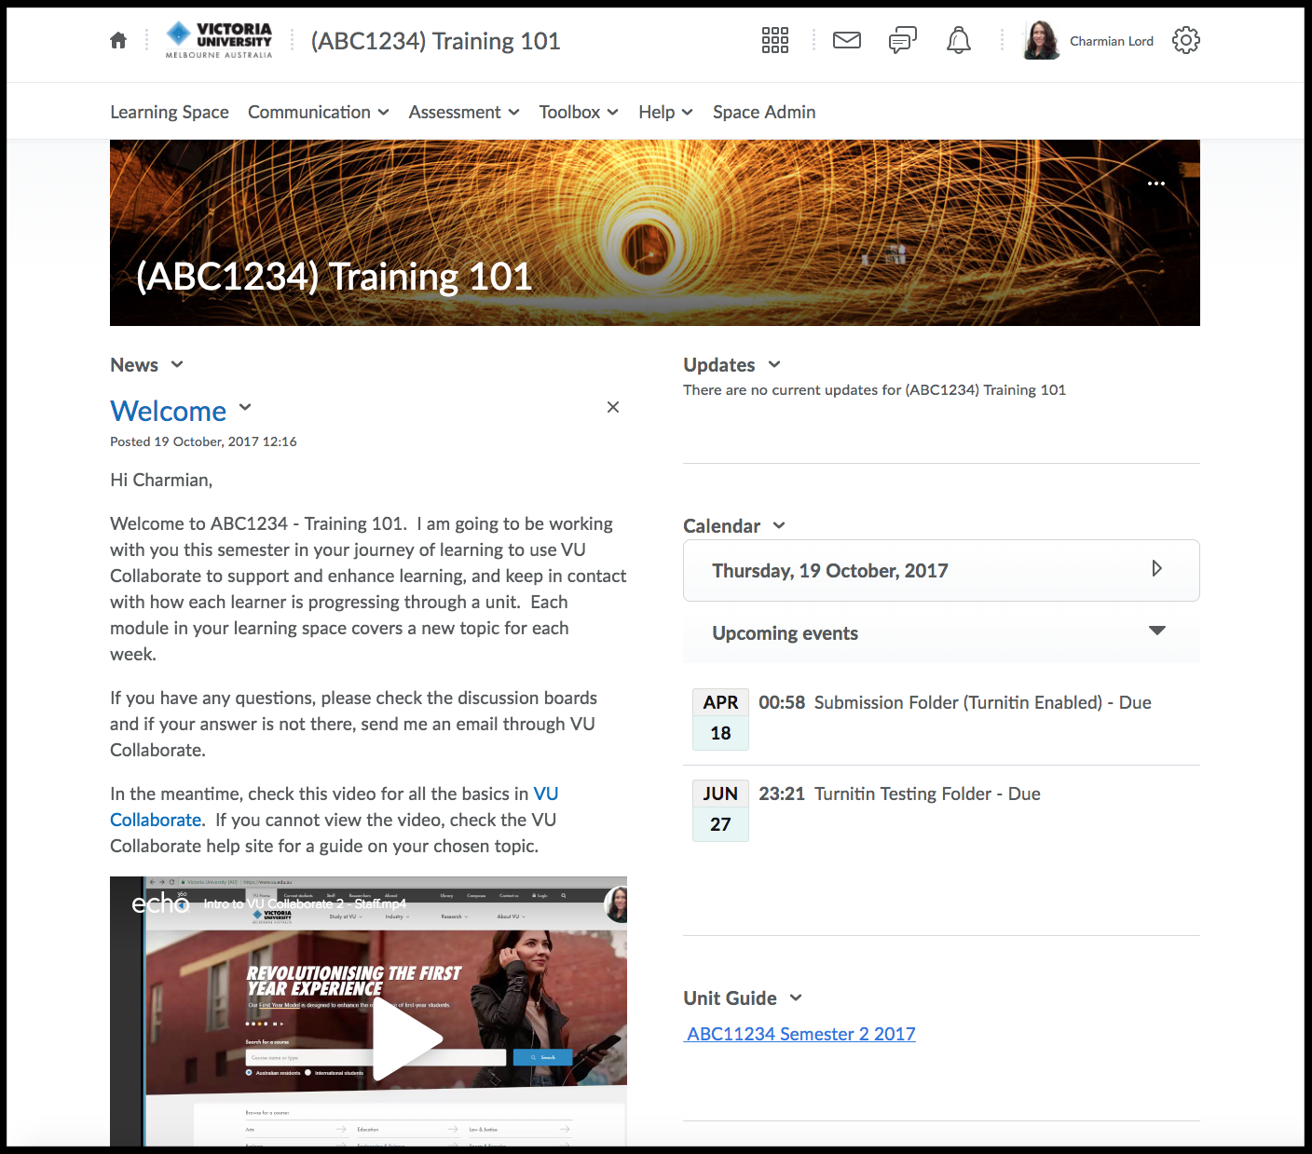Open the notifications bell icon
The height and width of the screenshot is (1154, 1312).
click(958, 40)
